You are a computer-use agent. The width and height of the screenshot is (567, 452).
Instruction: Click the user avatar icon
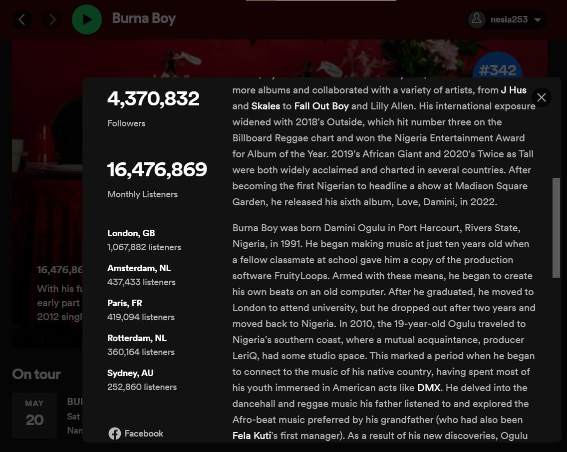(x=477, y=19)
